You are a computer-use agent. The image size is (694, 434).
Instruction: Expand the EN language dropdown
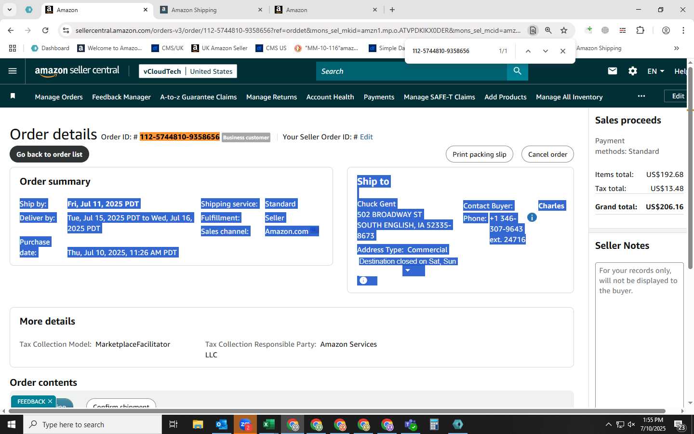tap(655, 71)
